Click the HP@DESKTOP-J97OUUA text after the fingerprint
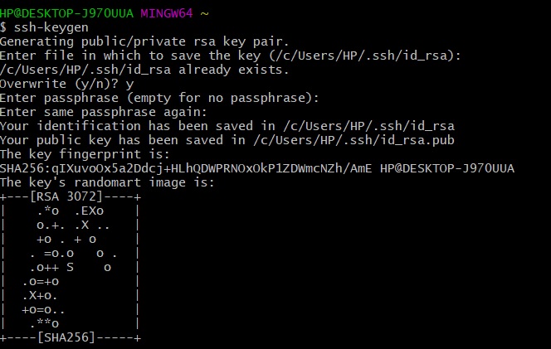 pos(447,168)
